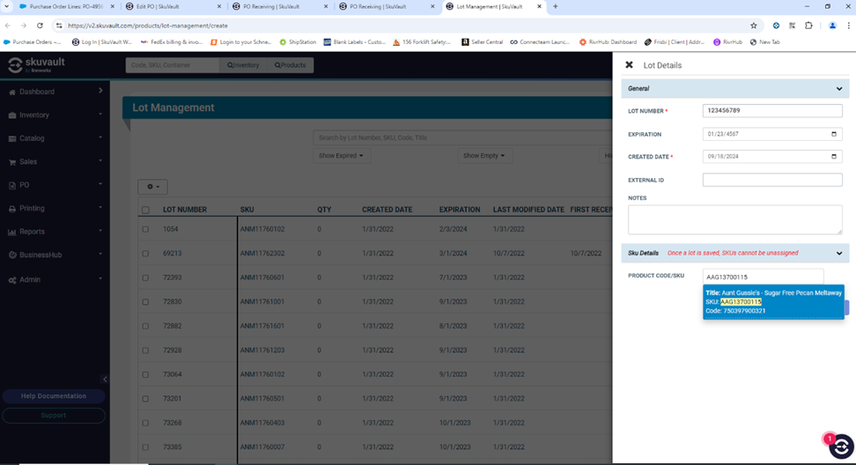The width and height of the screenshot is (856, 465).
Task: Bookmark this page with star icon
Action: point(753,26)
